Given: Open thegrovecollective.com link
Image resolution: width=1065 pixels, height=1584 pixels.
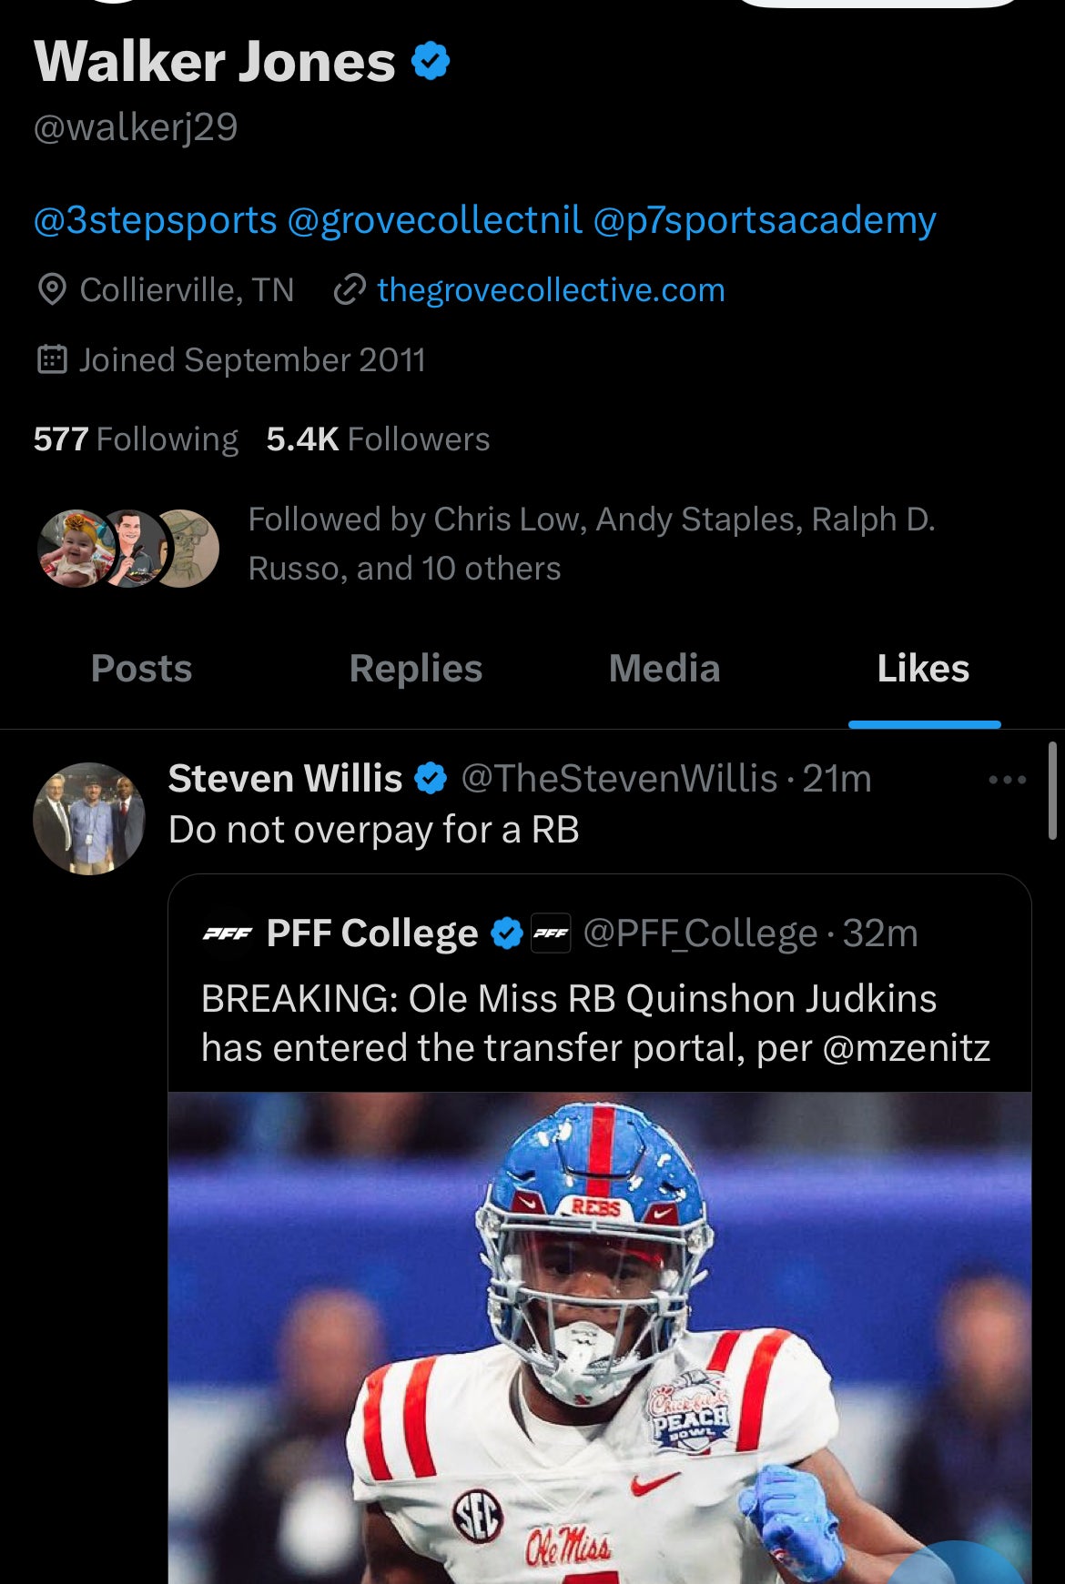Looking at the screenshot, I should (x=551, y=289).
